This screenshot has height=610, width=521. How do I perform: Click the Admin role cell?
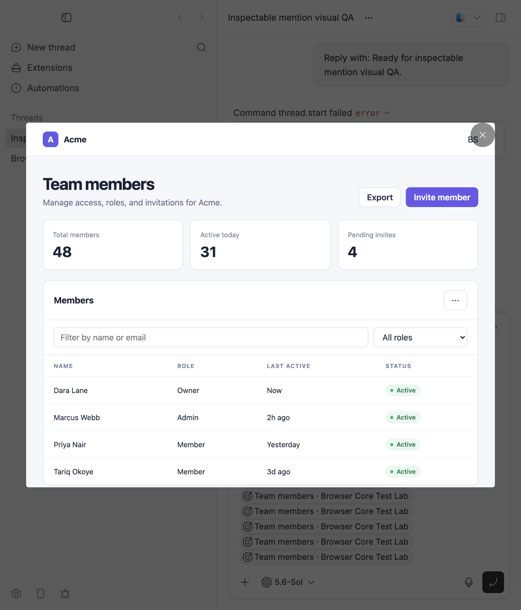coord(188,418)
